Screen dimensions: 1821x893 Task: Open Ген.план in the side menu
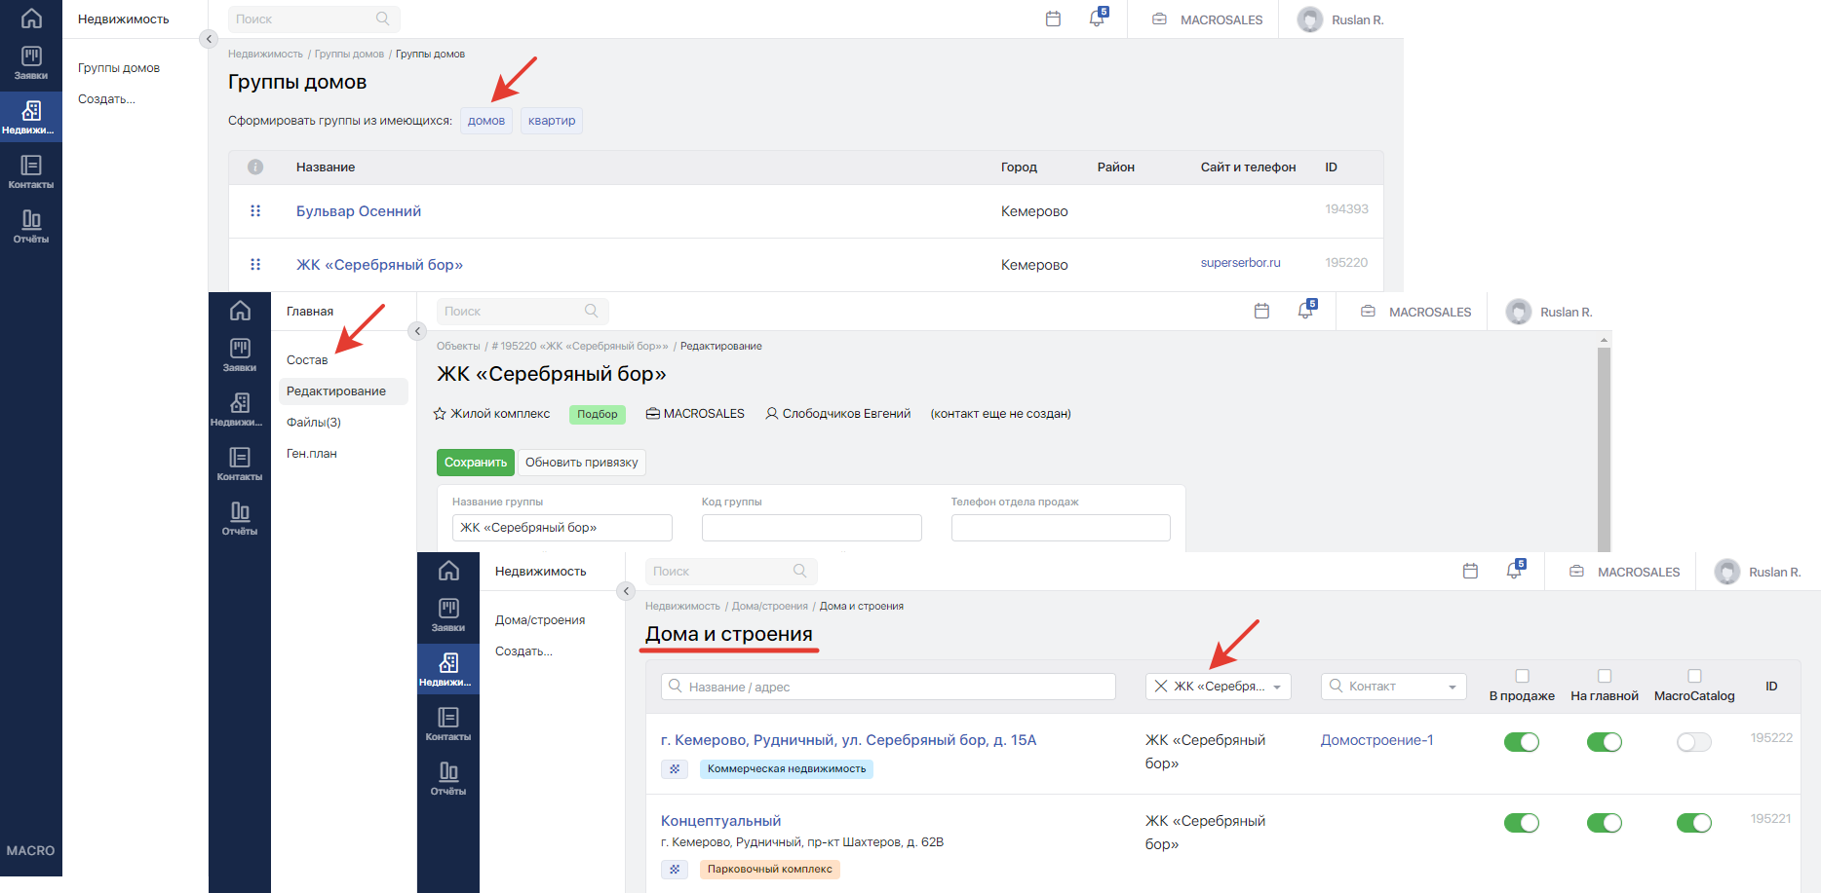coord(312,454)
